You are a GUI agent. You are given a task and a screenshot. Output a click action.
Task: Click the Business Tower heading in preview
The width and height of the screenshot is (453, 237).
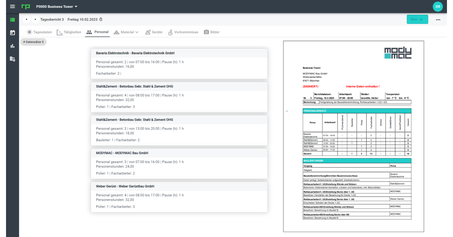[311, 68]
